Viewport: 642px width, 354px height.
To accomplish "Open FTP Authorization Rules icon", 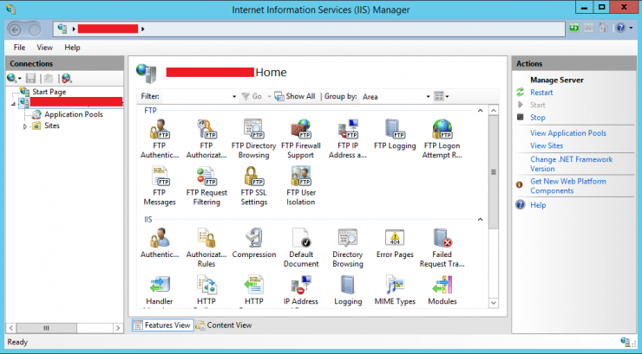I will (206, 138).
